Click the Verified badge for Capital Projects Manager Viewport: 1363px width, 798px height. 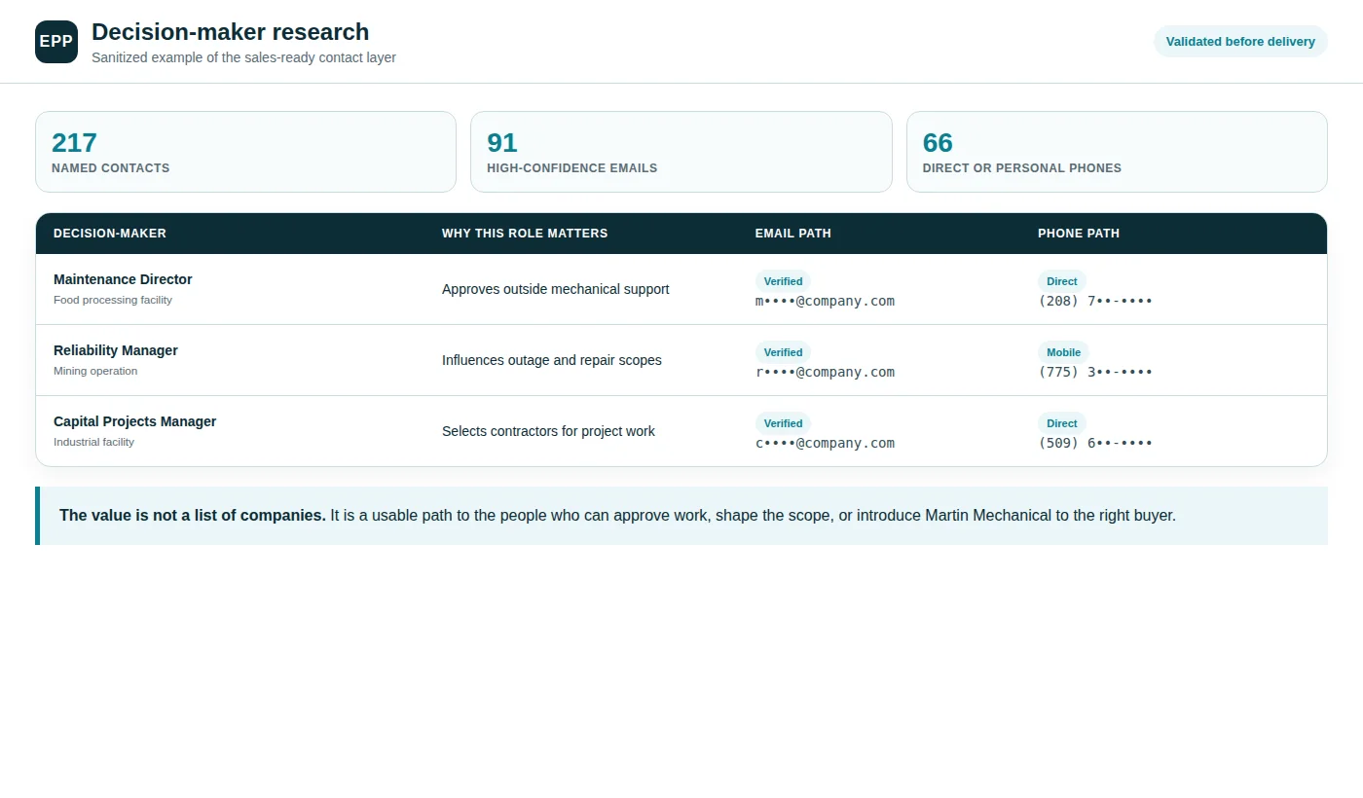(783, 423)
